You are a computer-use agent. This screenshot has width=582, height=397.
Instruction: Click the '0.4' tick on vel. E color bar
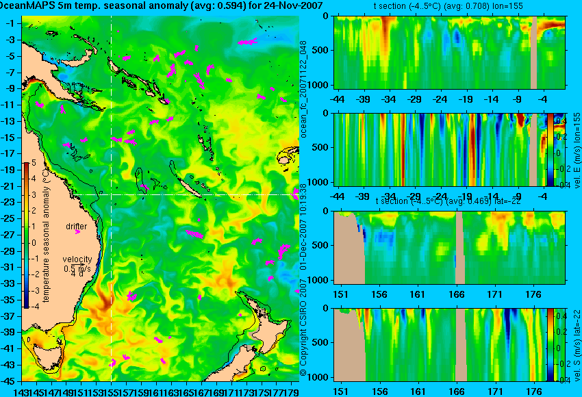(x=562, y=121)
